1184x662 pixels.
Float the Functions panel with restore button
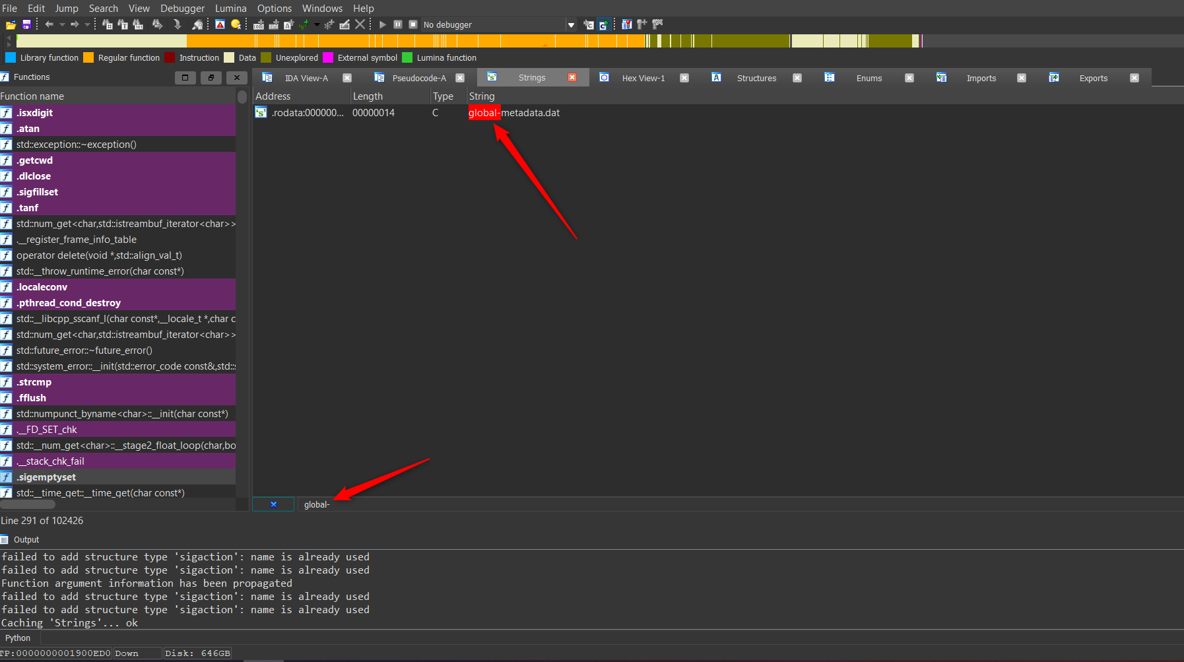point(211,77)
